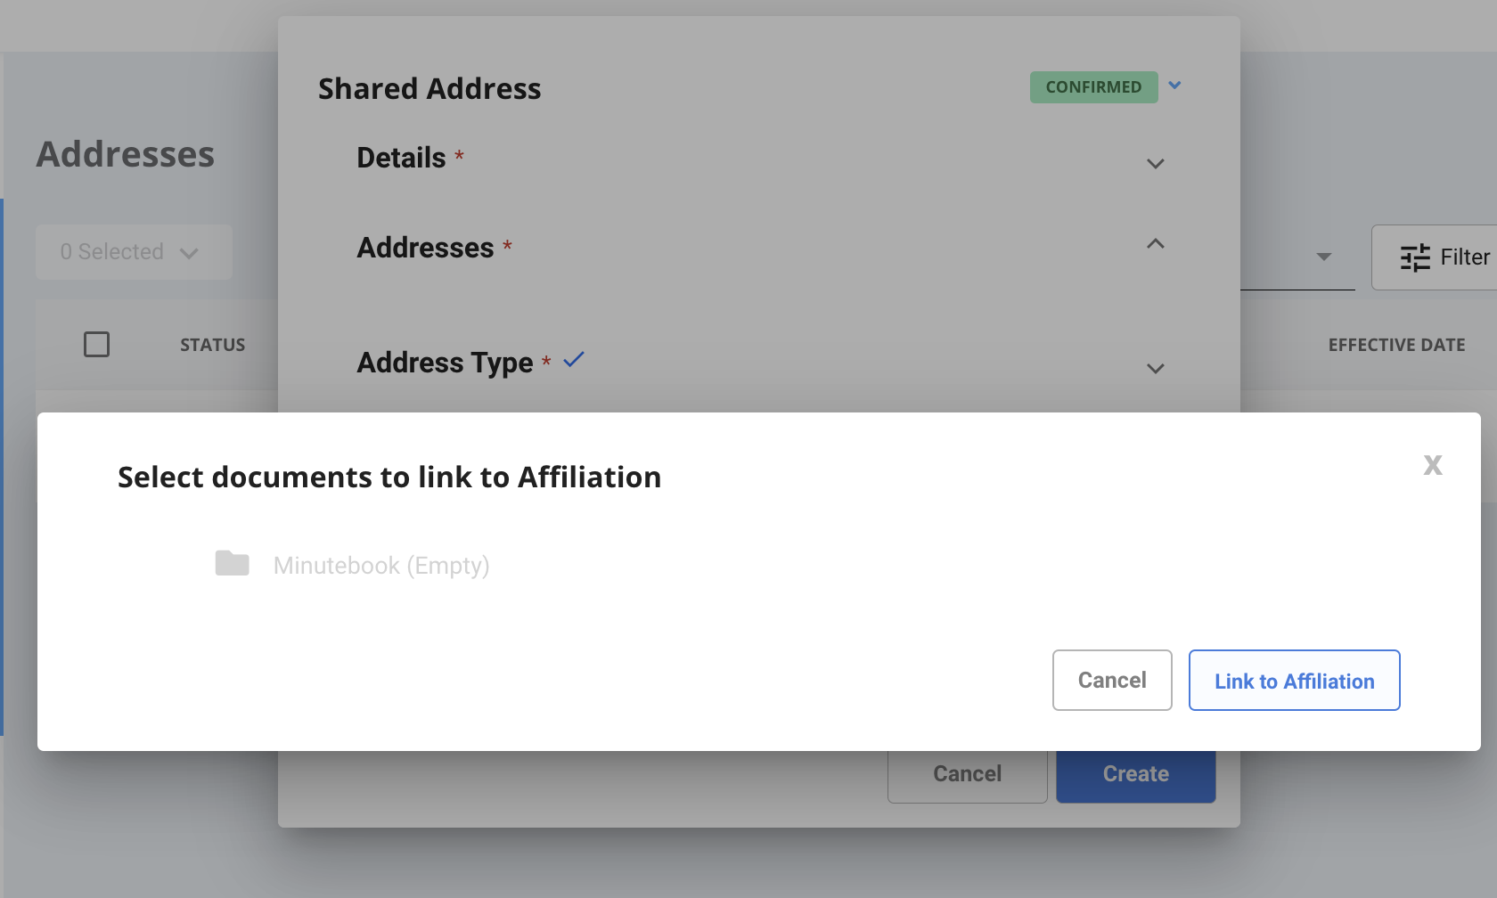Open the 0 Selected dropdown
Viewport: 1497px width, 898px height.
133,252
